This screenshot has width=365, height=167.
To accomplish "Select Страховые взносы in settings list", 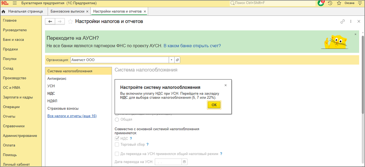I will (78, 108).
